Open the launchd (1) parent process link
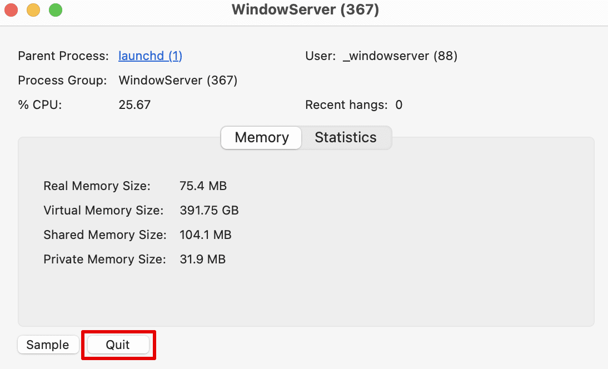Screen dimensions: 608x369 tap(150, 56)
